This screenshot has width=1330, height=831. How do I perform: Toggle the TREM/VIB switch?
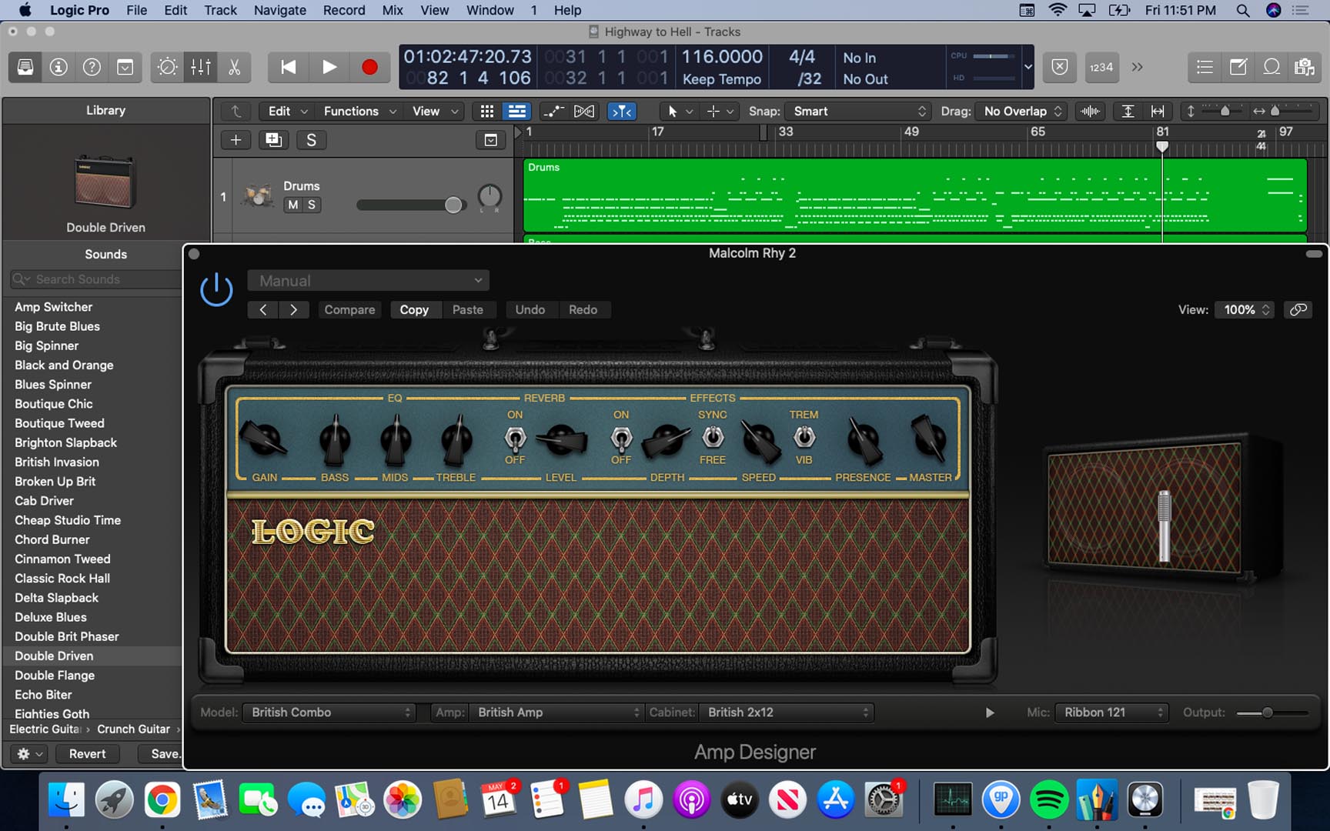pos(804,437)
